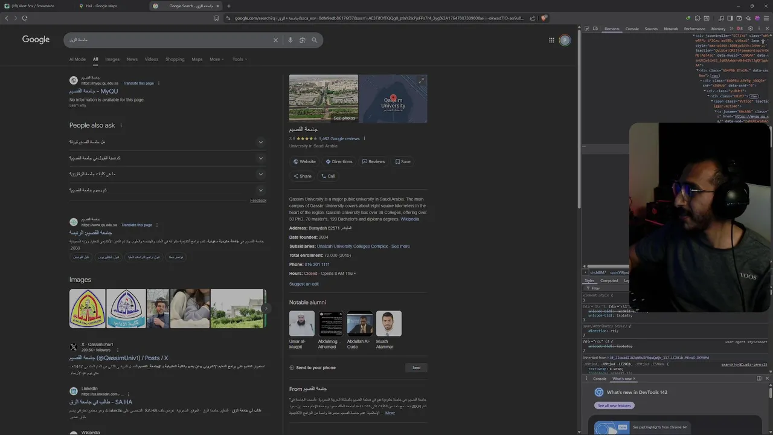The width and height of the screenshot is (773, 435).
Task: Expand the More search filters dropdown
Action: click(x=217, y=59)
